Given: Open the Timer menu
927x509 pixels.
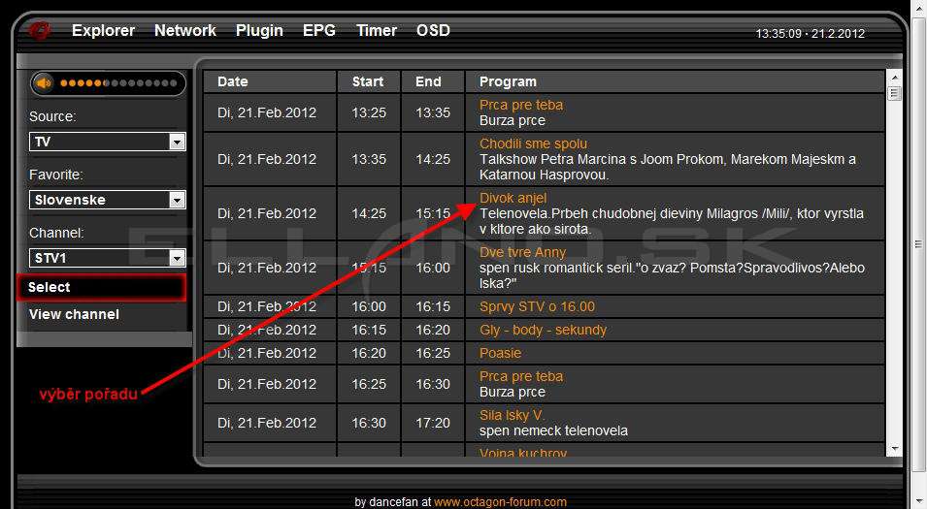Looking at the screenshot, I should tap(377, 31).
